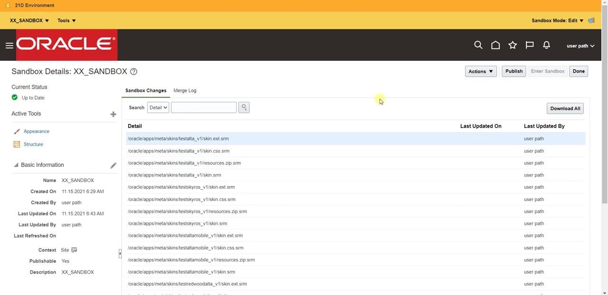
Task: Open the Appearance tool link
Action: point(37,131)
